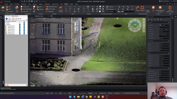Toggle Snap button in the status bar

point(47,93)
